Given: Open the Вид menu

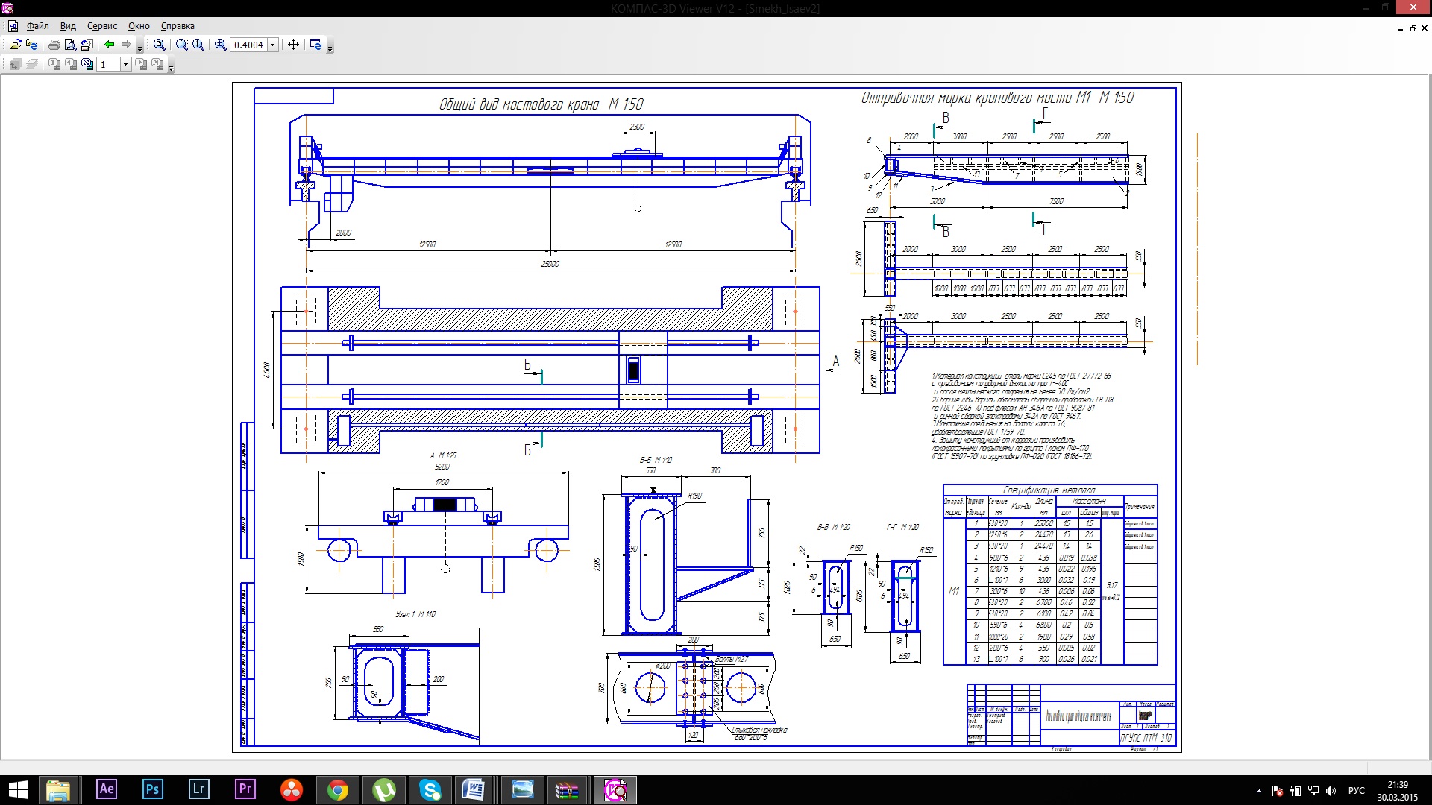Looking at the screenshot, I should pyautogui.click(x=68, y=25).
